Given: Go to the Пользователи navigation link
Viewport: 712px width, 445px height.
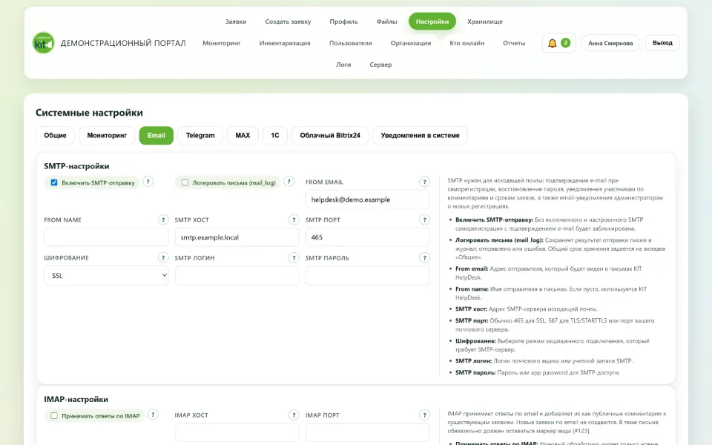Looking at the screenshot, I should tap(351, 43).
